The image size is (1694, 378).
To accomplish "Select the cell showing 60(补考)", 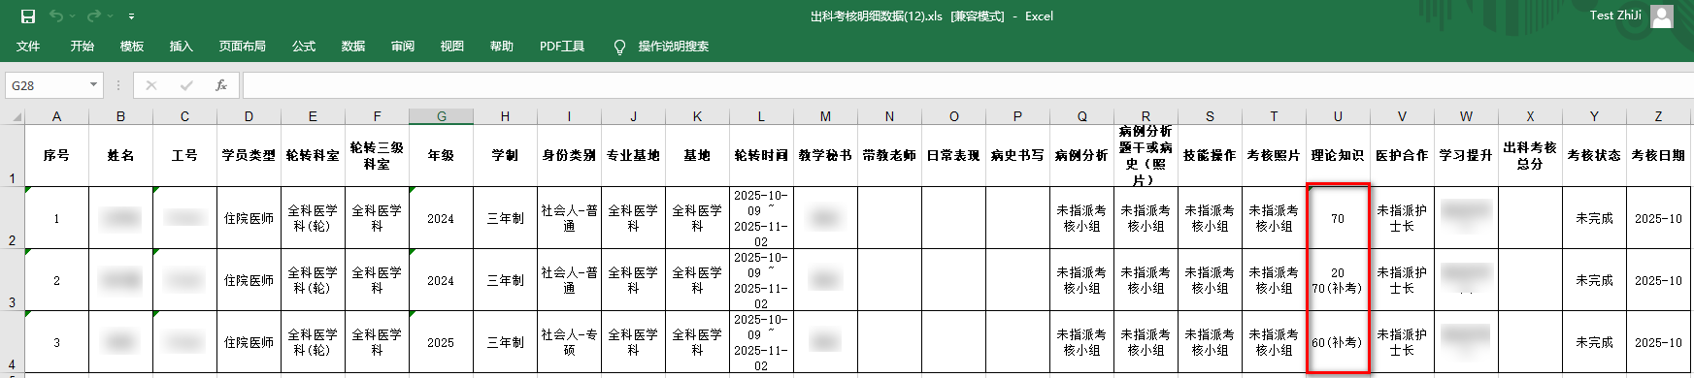I will coord(1338,342).
